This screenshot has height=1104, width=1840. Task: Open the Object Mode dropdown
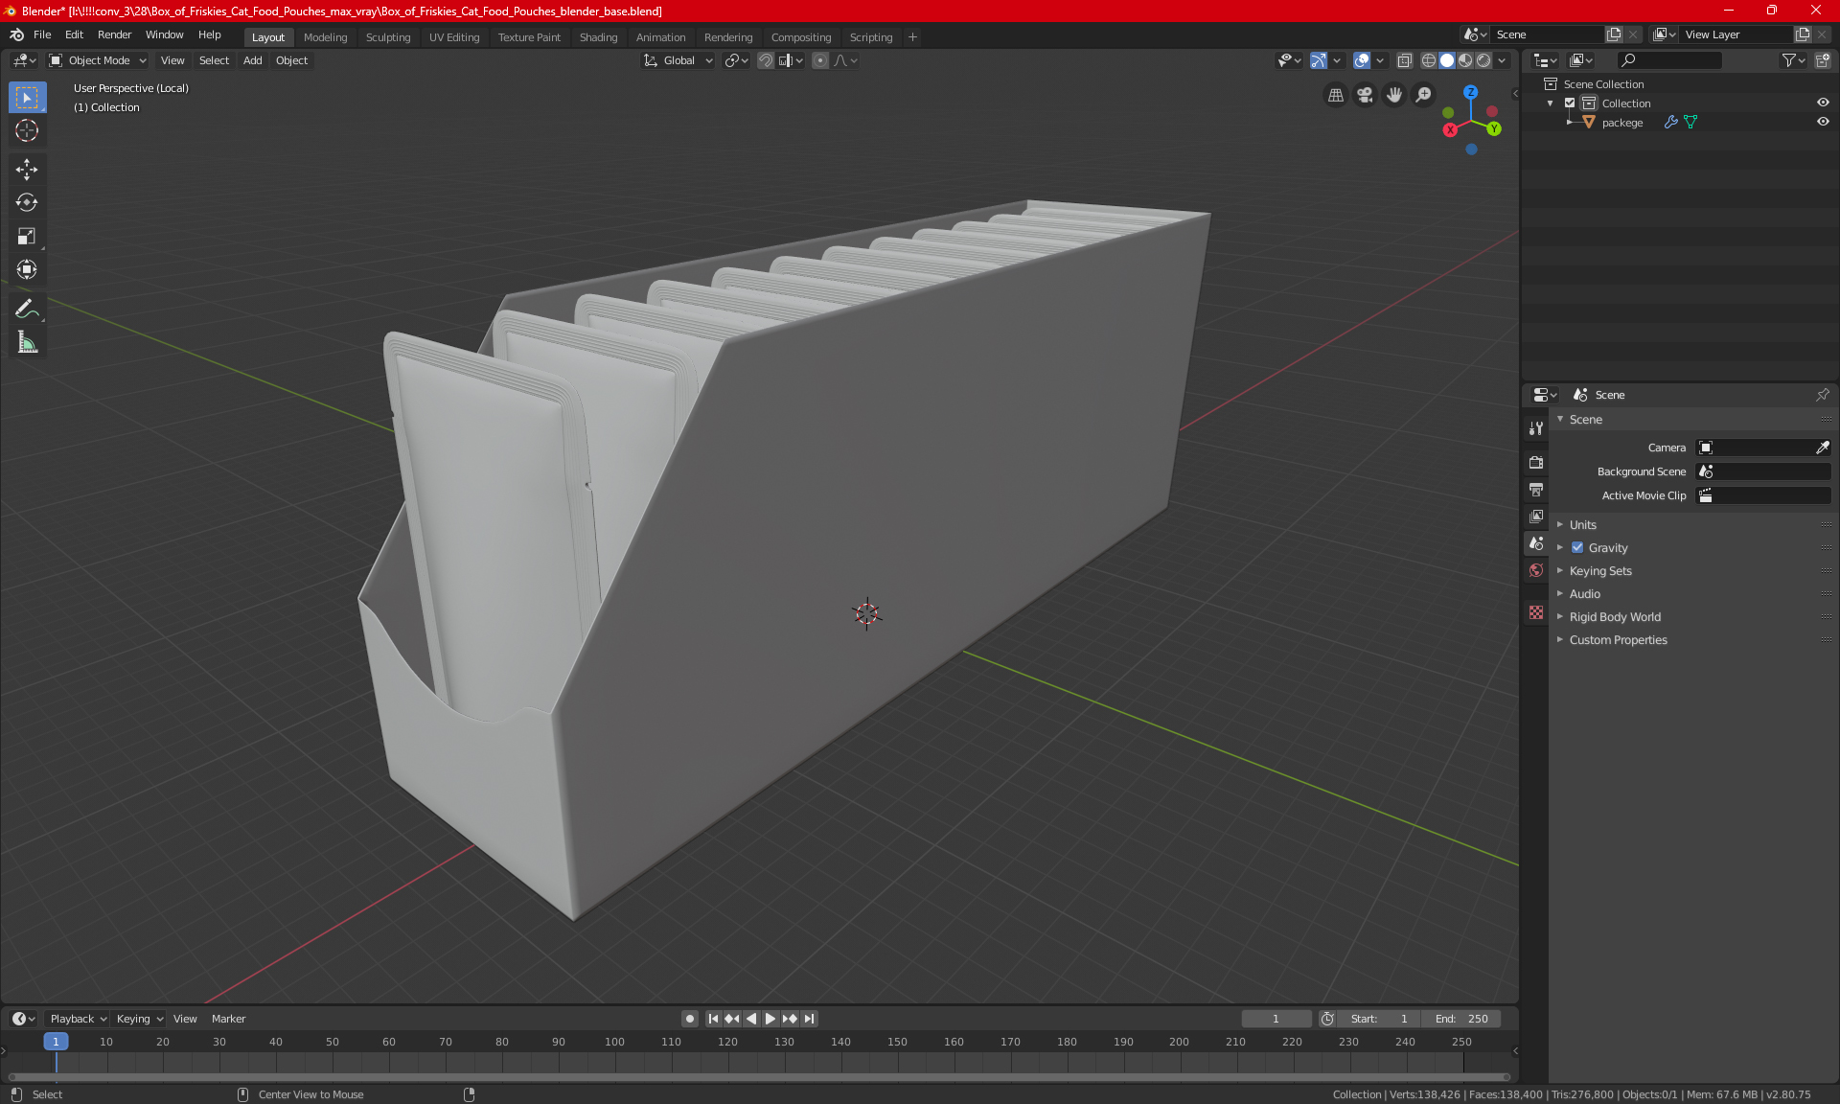click(x=98, y=60)
